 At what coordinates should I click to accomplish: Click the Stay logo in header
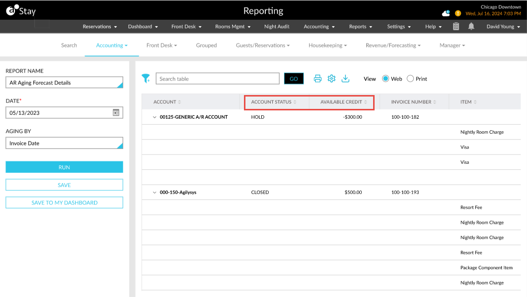click(x=21, y=11)
